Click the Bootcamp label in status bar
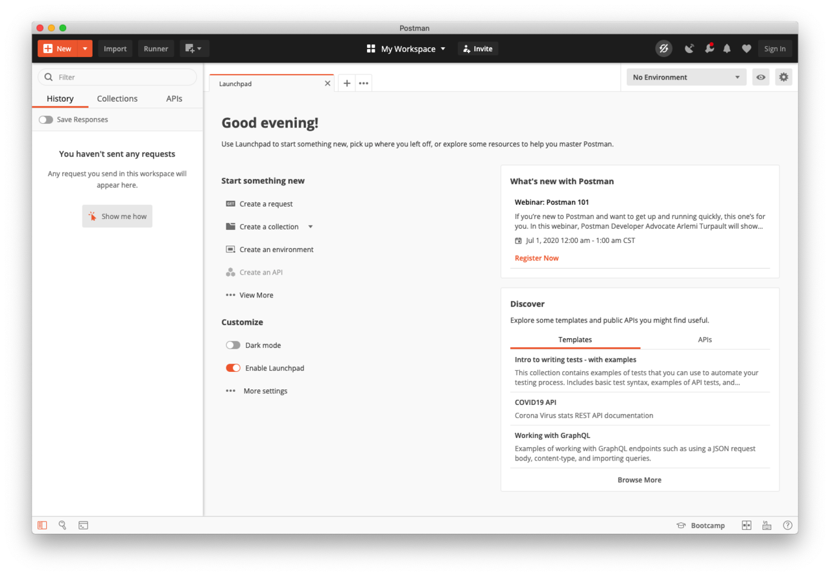 707,525
